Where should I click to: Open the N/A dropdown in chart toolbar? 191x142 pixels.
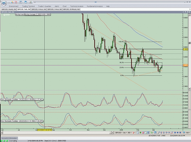pos(188,133)
